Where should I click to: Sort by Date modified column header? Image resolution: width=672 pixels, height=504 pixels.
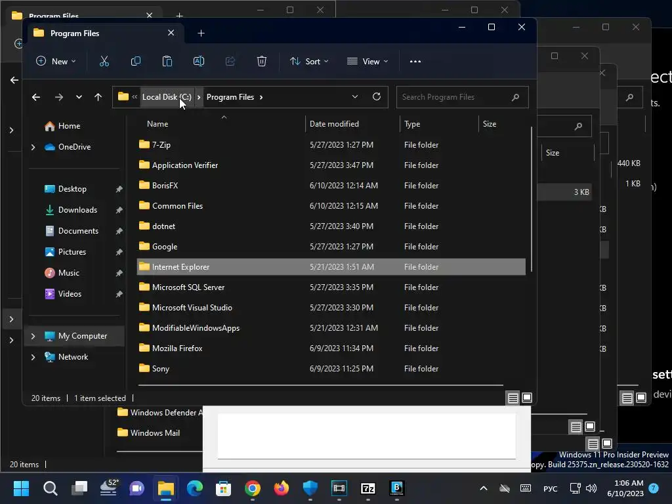[x=334, y=124]
